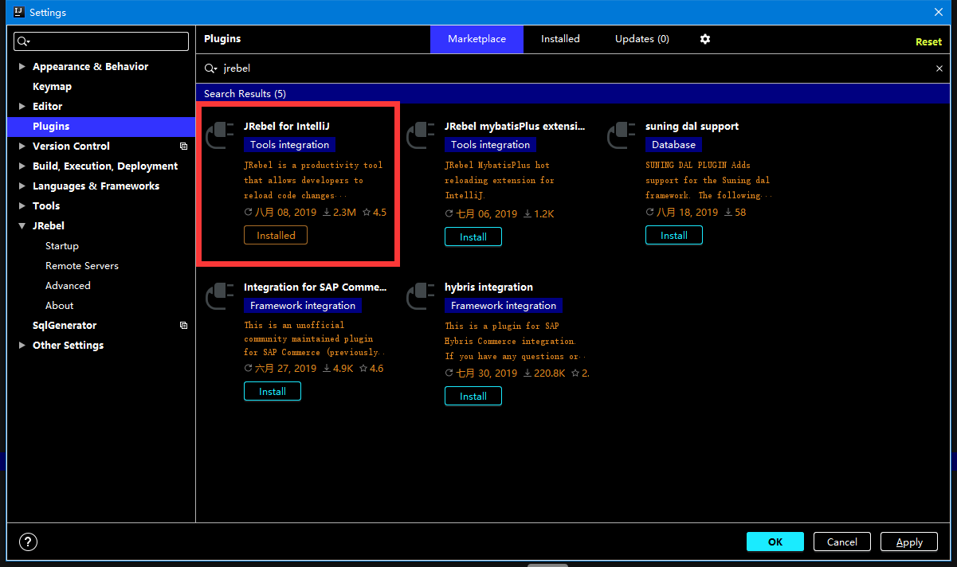Click Tools integration tag under JRebel mybatisPlus
Screen dimensions: 957x567
tap(491, 145)
